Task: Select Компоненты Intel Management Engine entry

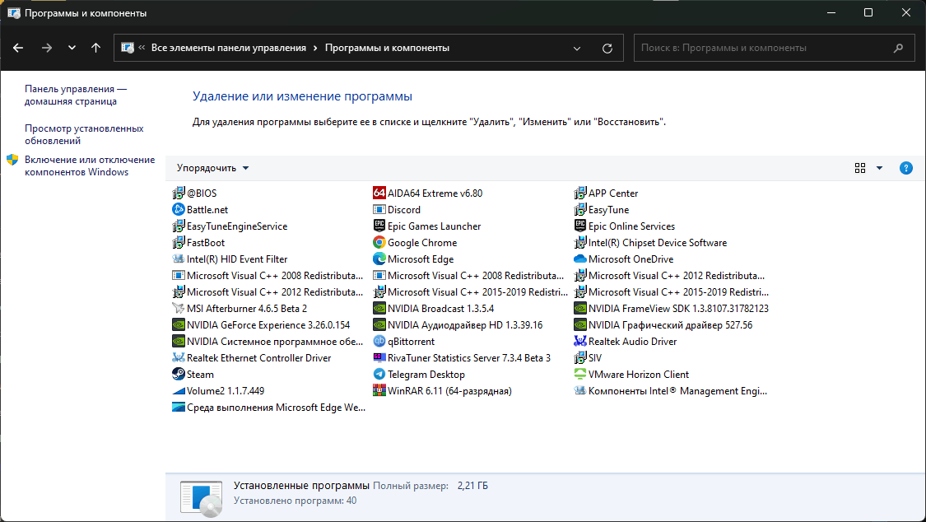Action: [x=670, y=391]
